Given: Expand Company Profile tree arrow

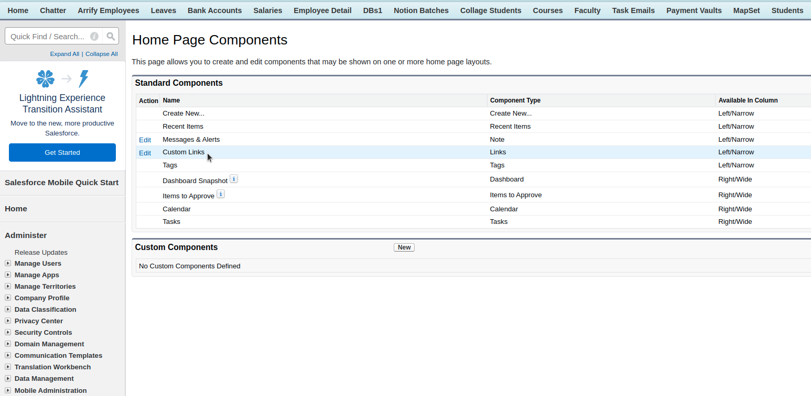Looking at the screenshot, I should (8, 298).
